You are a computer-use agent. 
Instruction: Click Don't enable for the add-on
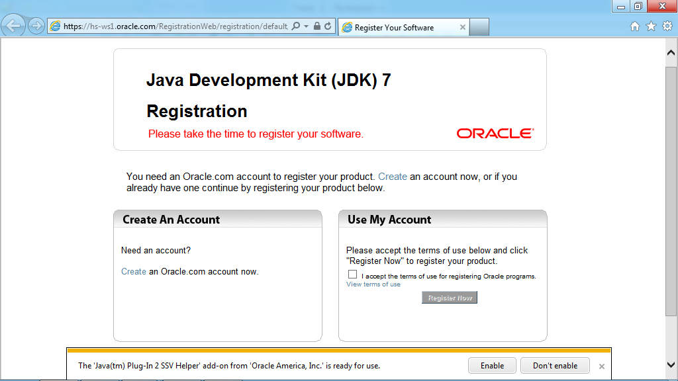[555, 365]
